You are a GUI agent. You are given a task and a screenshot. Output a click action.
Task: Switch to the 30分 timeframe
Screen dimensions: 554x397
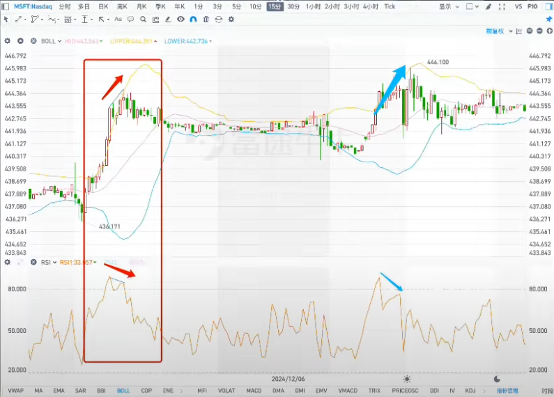(293, 6)
